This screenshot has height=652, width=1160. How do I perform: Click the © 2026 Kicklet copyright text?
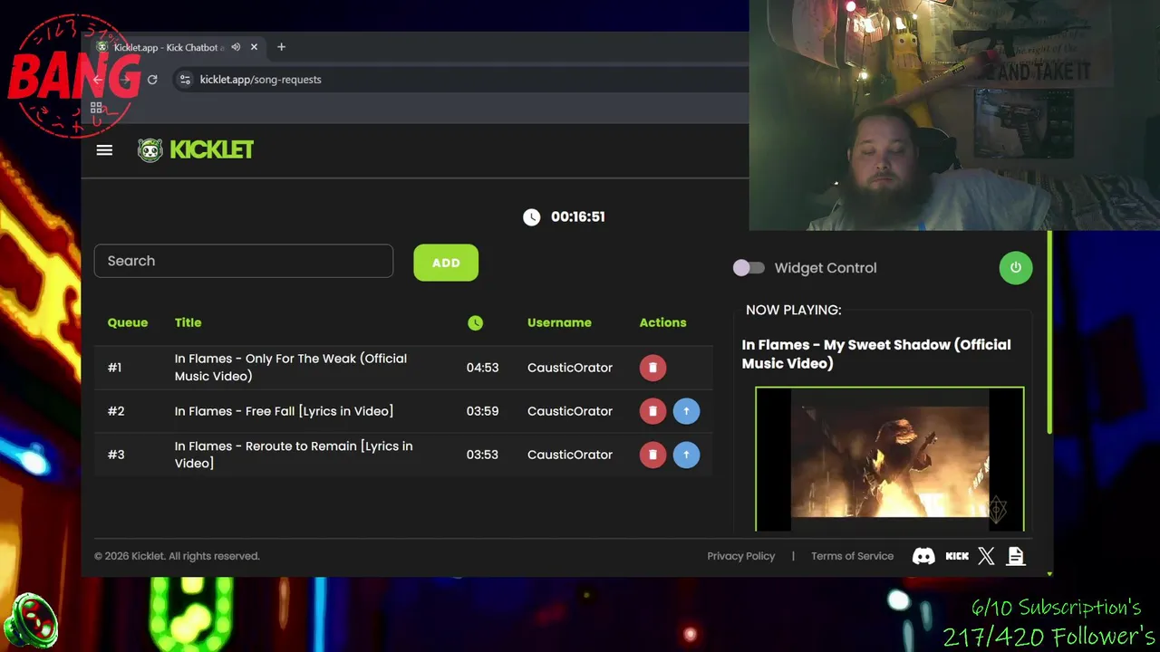point(177,556)
